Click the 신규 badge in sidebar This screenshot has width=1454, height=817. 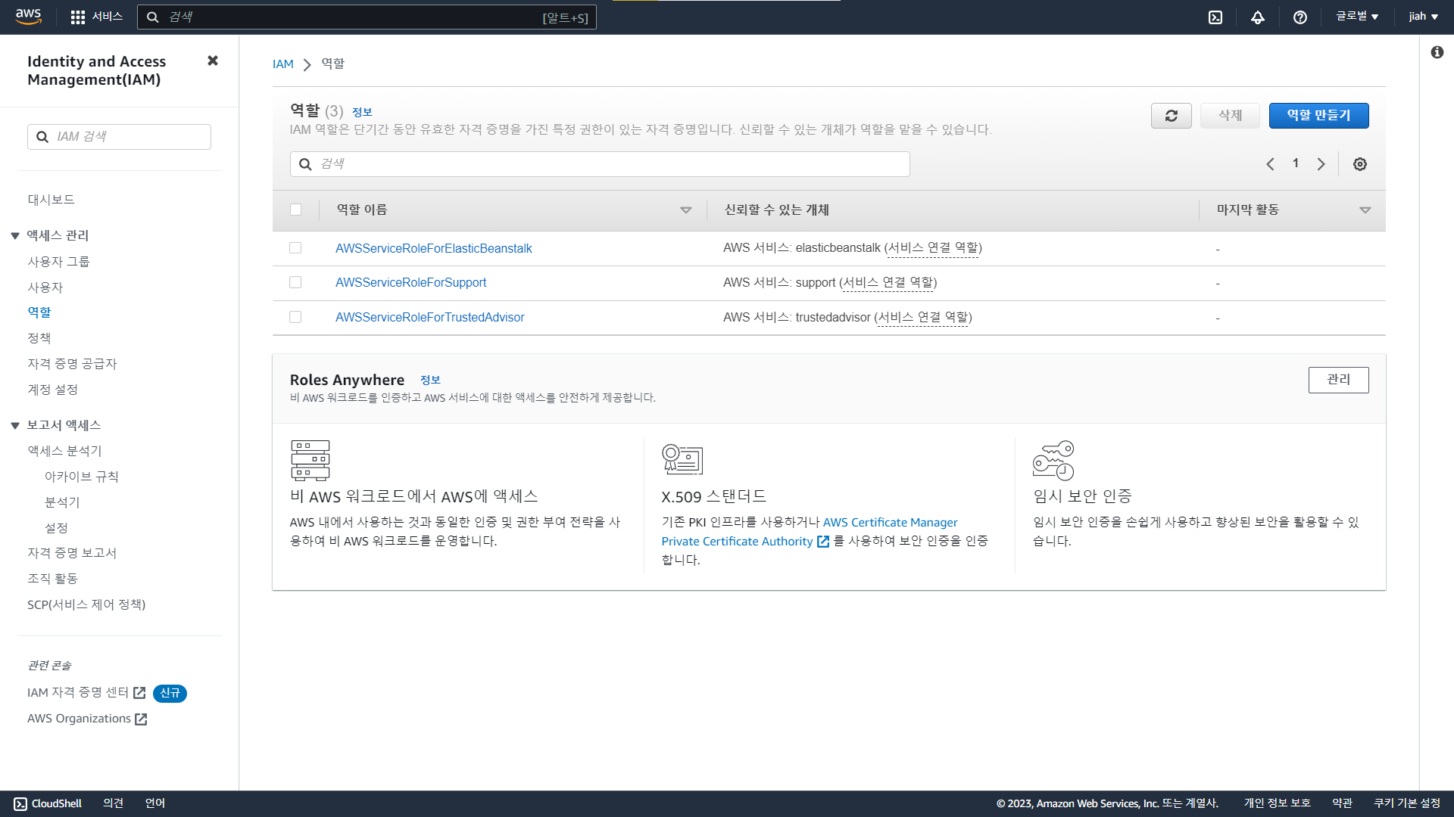coord(170,693)
